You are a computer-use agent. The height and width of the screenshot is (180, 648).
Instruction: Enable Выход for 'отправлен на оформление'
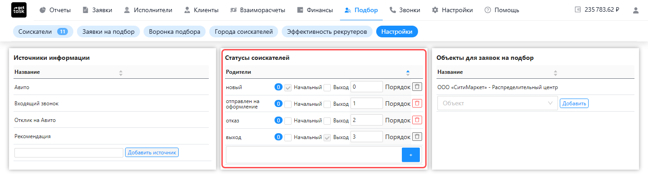[x=328, y=104]
